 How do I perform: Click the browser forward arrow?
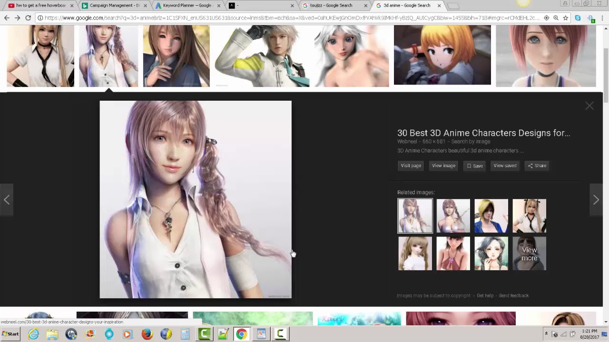tap(17, 18)
